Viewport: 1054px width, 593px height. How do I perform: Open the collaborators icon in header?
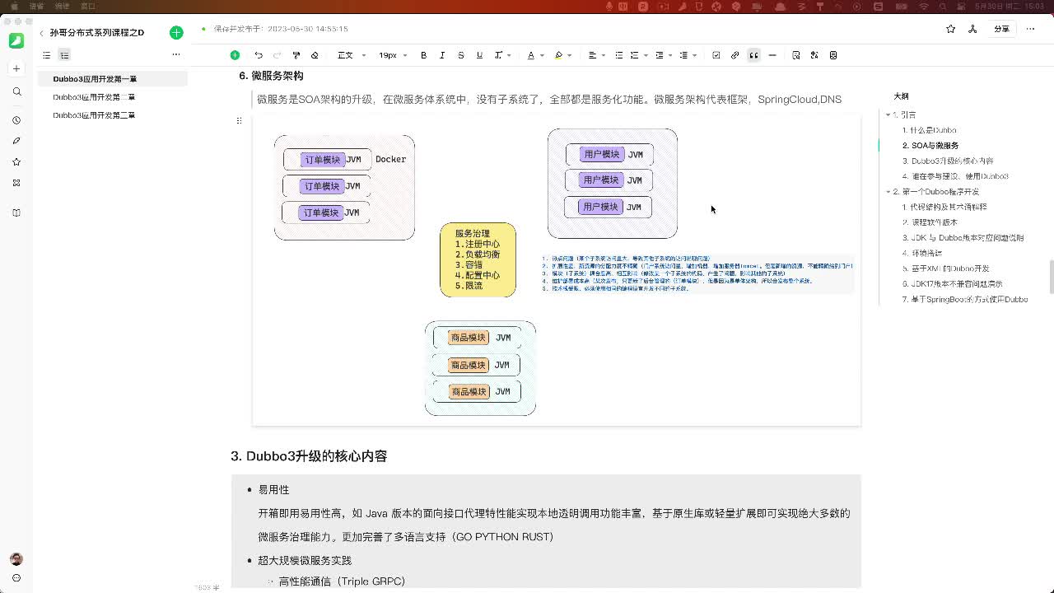[972, 29]
